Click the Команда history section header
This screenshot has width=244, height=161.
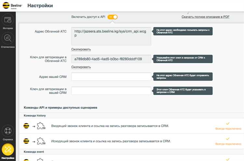coord(35,115)
